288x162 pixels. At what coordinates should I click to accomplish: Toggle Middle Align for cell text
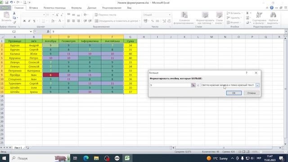click(73, 15)
